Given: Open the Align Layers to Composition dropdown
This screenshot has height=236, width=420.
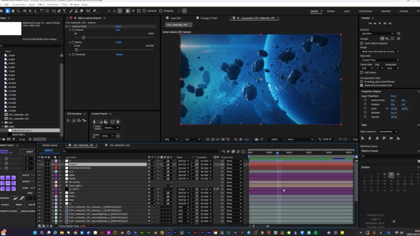Looking at the screenshot, I should [389, 132].
